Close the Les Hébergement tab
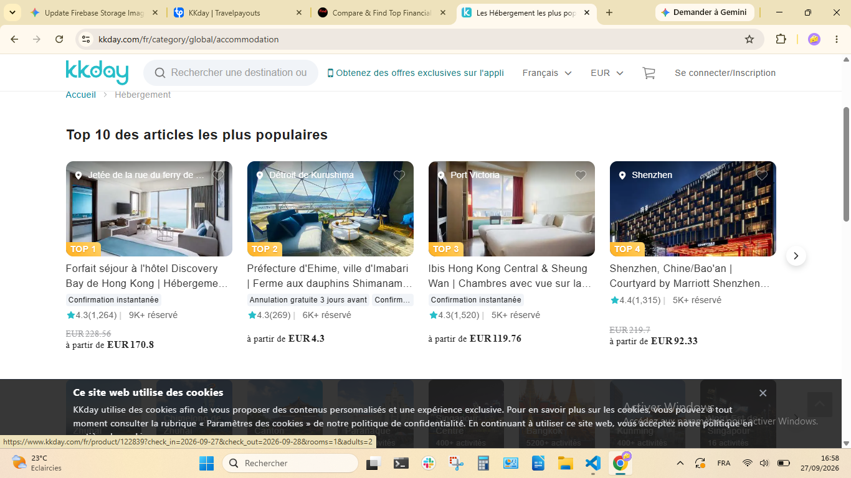Screen dimensions: 851x478 tap(586, 12)
